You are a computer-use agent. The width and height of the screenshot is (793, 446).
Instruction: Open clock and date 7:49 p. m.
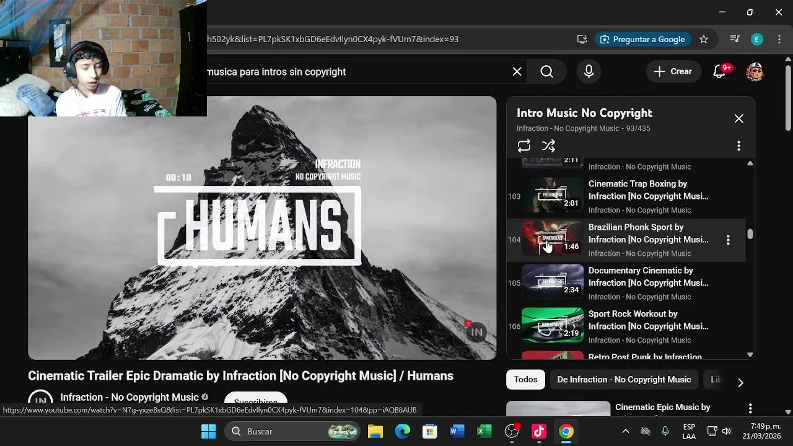click(x=761, y=431)
